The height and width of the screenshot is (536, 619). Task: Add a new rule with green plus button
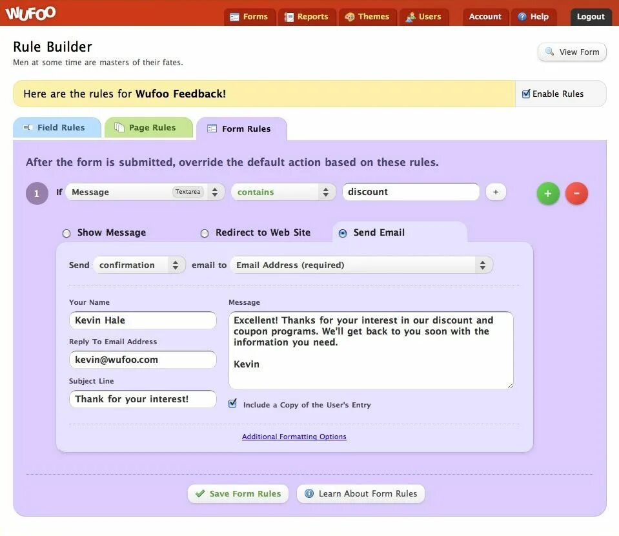coord(548,194)
